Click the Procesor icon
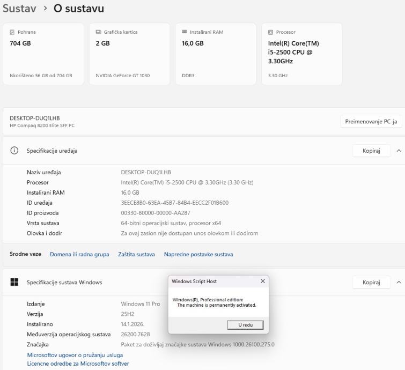This screenshot has height=370, width=405. tap(271, 32)
